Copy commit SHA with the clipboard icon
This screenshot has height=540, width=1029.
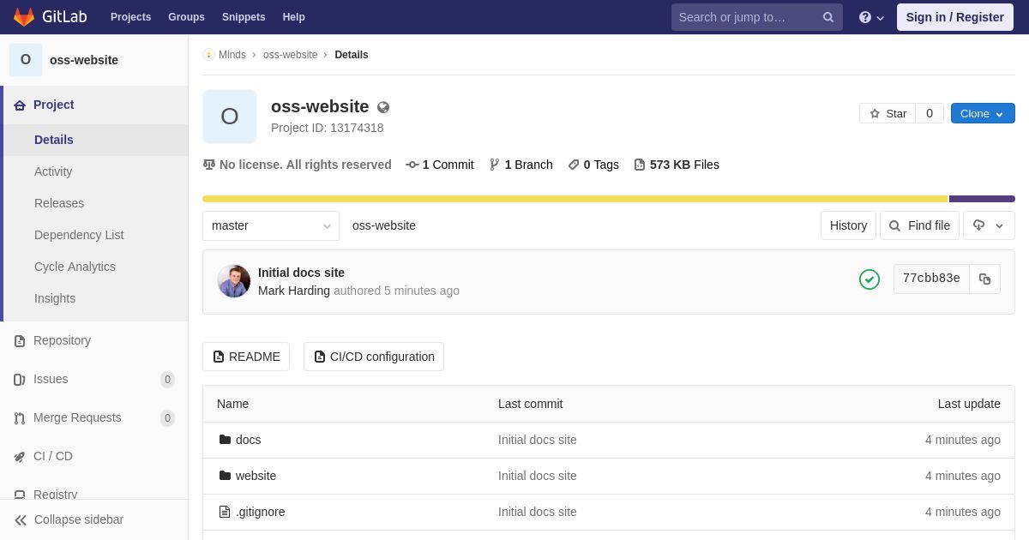click(984, 279)
